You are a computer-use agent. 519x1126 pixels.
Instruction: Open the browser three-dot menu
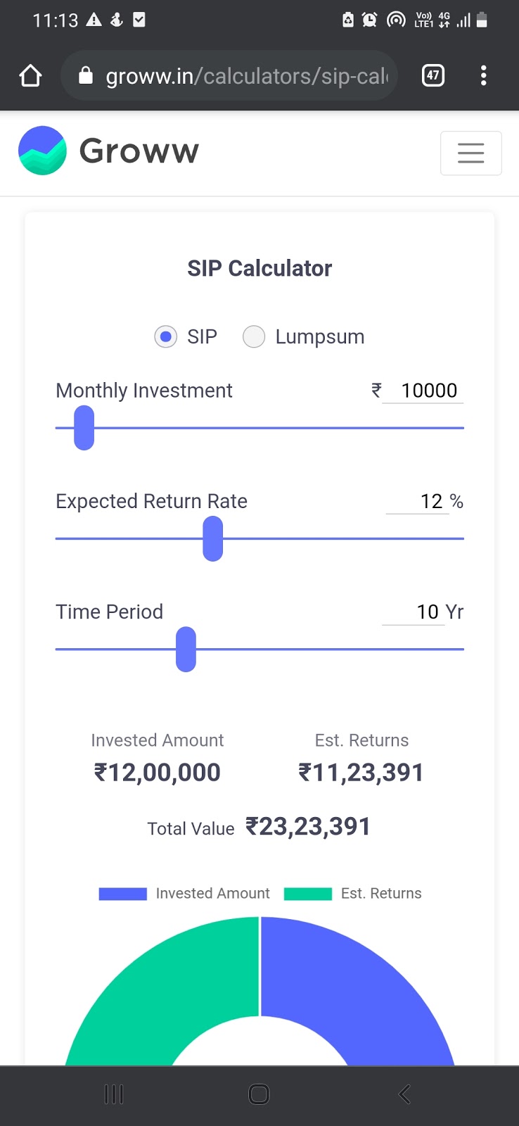coord(483,75)
